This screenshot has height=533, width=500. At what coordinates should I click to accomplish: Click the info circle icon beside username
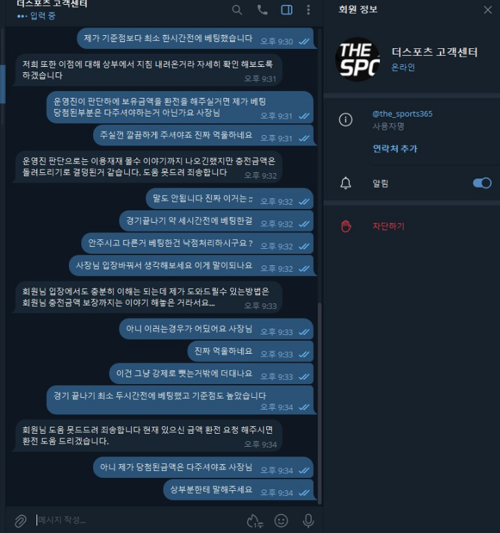(x=346, y=120)
